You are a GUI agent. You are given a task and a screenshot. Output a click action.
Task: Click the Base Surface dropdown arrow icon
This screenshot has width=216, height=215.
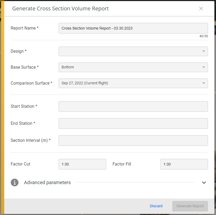204,67
